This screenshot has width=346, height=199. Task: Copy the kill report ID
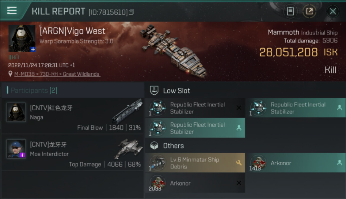coord(131,12)
